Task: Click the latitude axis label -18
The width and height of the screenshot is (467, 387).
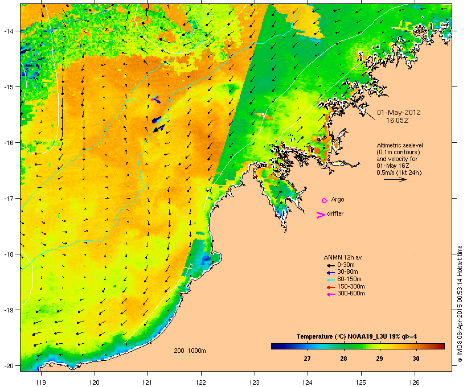Action: pos(9,254)
